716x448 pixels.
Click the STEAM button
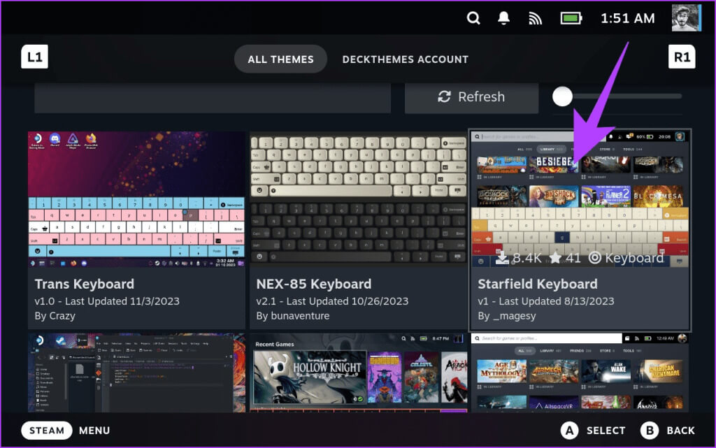pyautogui.click(x=47, y=431)
